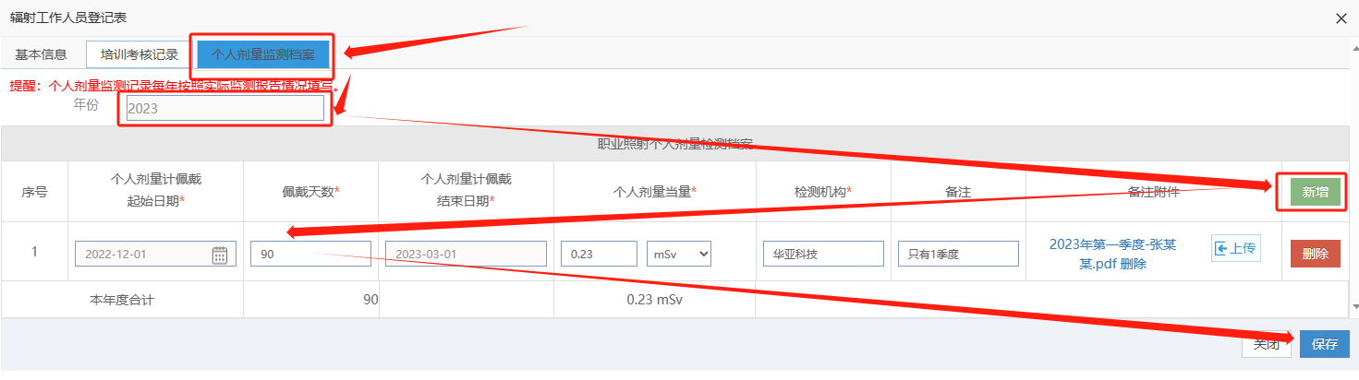This screenshot has width=1359, height=380.
Task: Click the end date field 2023-03-01
Action: (x=466, y=254)
